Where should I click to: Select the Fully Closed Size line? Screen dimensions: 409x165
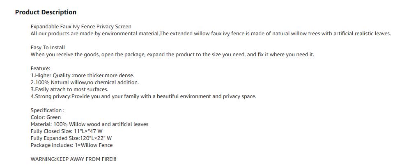coord(67,131)
